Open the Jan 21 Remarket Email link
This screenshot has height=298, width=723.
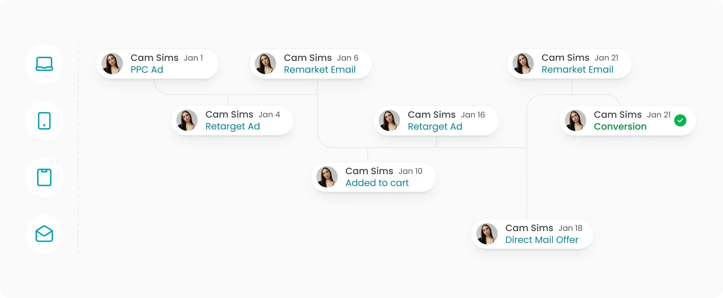pos(577,70)
